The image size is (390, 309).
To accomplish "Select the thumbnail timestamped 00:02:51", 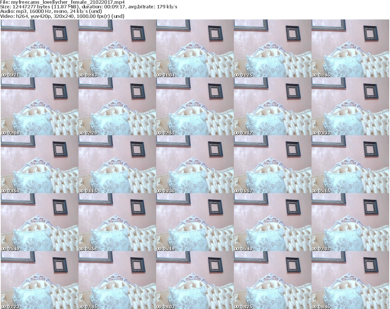I will click(x=195, y=106).
